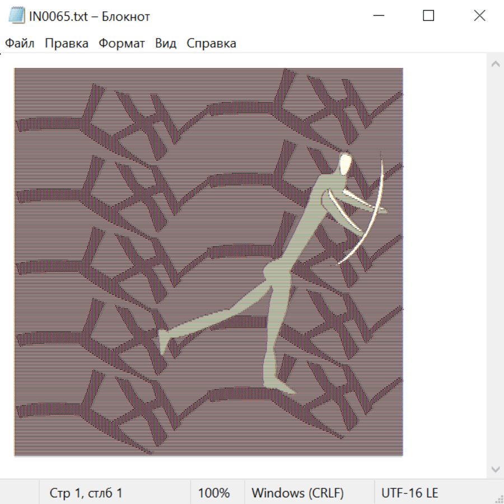Click the scroll up arrow of the vertical scrollbar
The width and height of the screenshot is (504, 504).
click(x=495, y=64)
